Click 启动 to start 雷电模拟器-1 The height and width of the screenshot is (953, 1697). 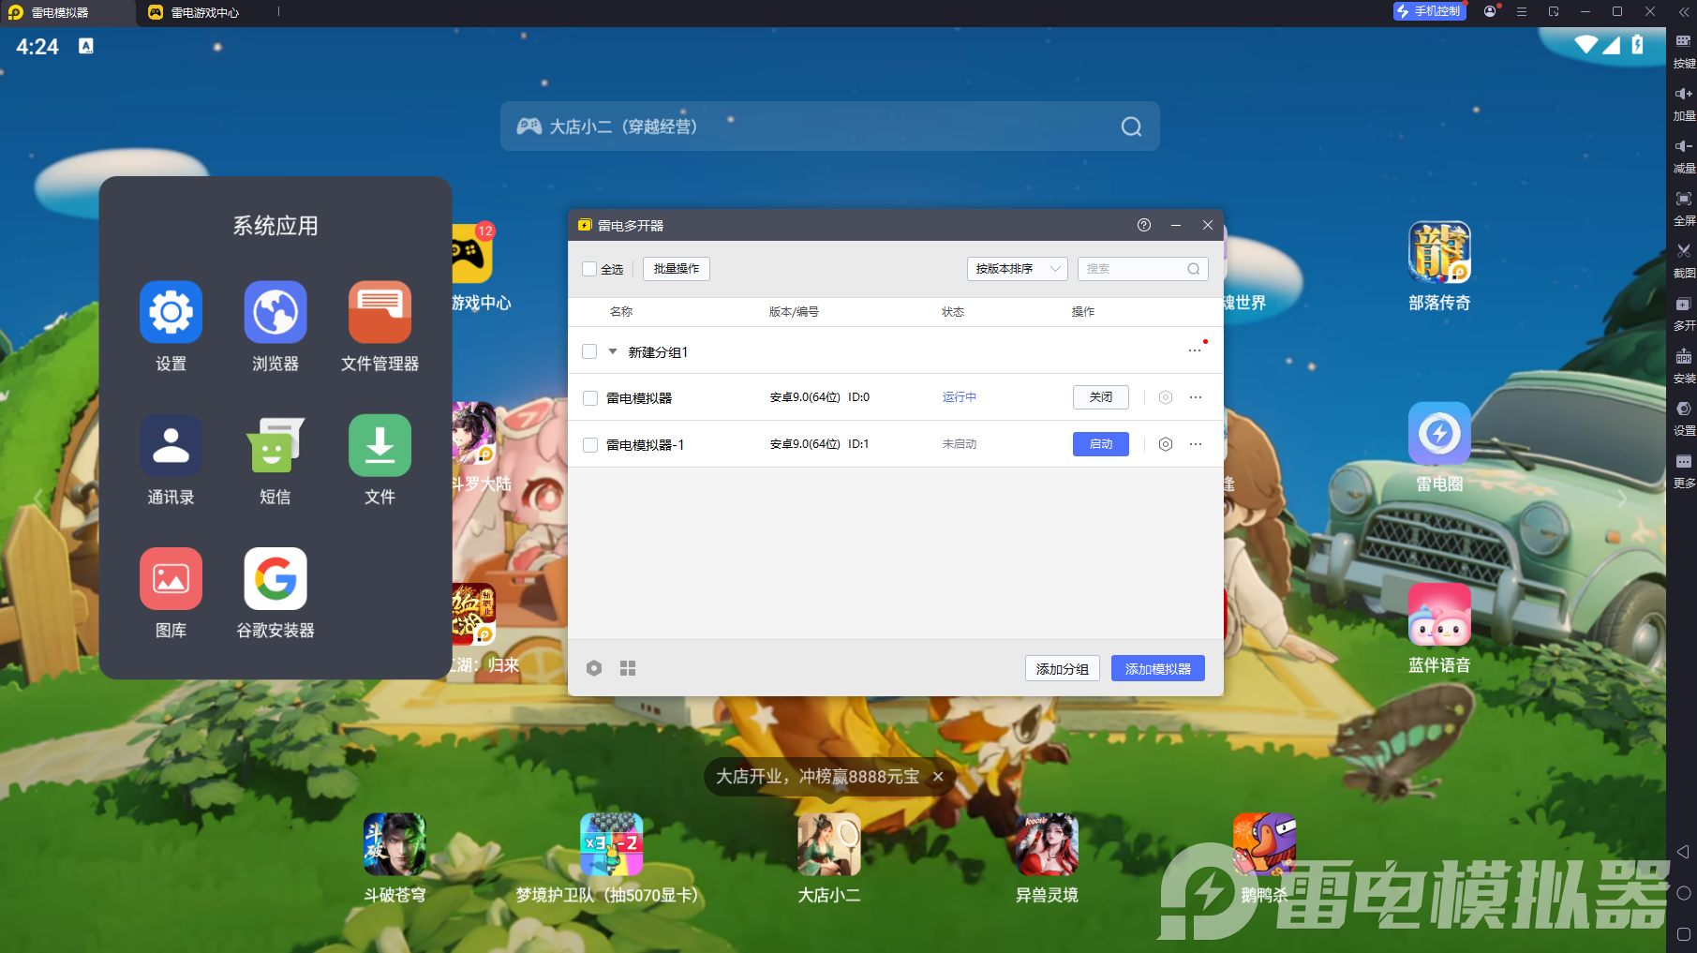point(1101,444)
